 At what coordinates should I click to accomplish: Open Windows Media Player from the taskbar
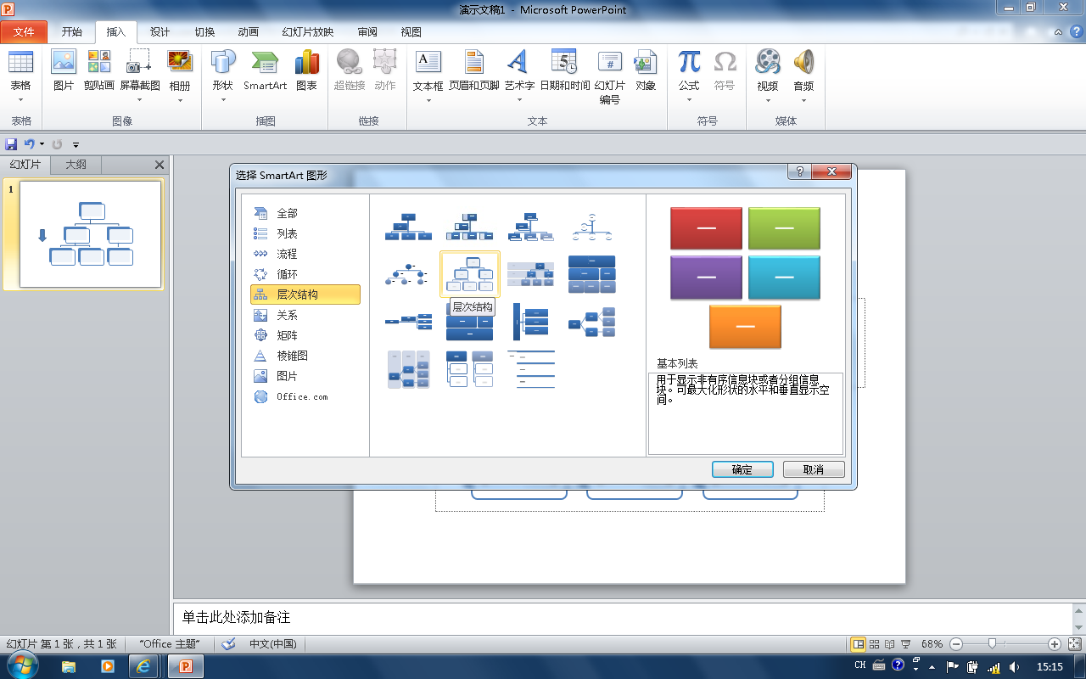click(108, 666)
